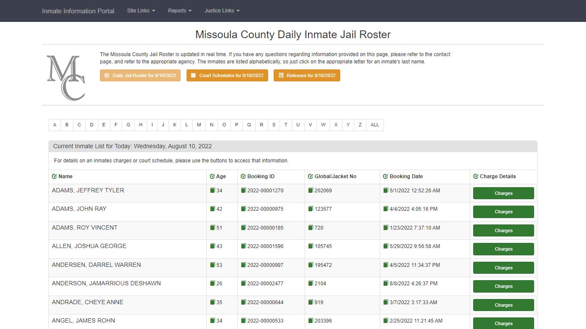Expand the Justice Links dropdown
This screenshot has height=329, width=586.
[x=222, y=11]
